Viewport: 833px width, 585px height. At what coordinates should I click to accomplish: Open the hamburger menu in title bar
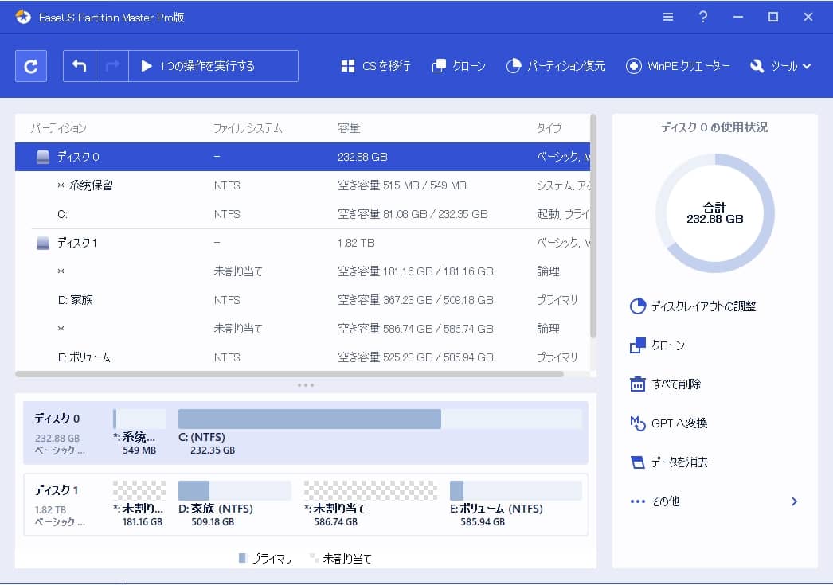(x=668, y=17)
